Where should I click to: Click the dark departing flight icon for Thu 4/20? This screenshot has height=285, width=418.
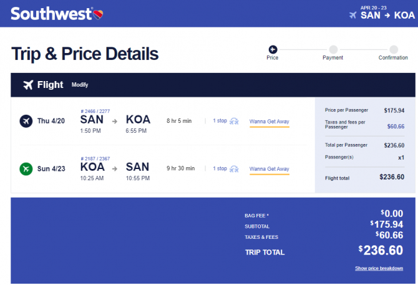(x=26, y=121)
